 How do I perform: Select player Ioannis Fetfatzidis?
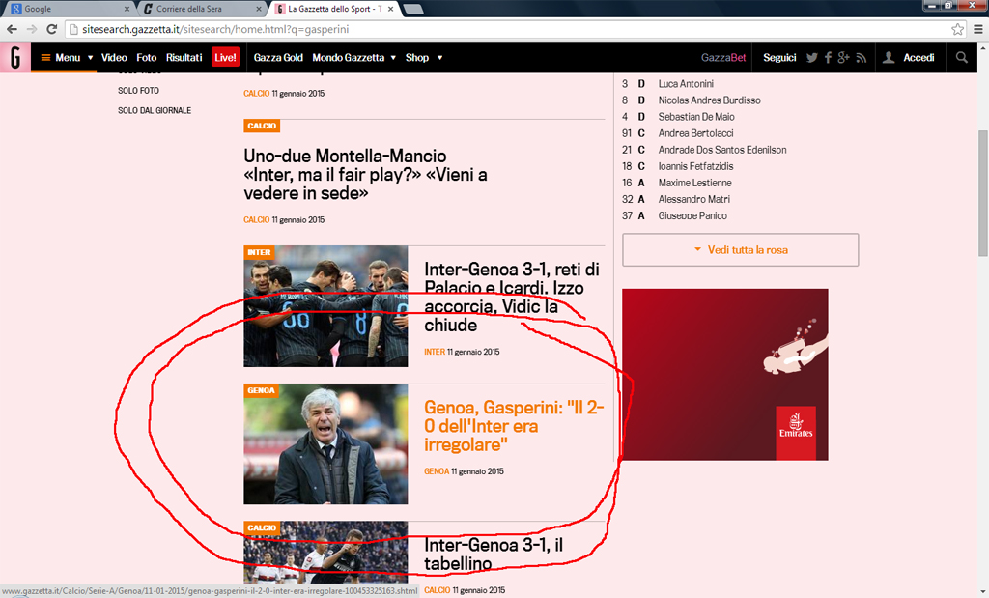tap(695, 166)
